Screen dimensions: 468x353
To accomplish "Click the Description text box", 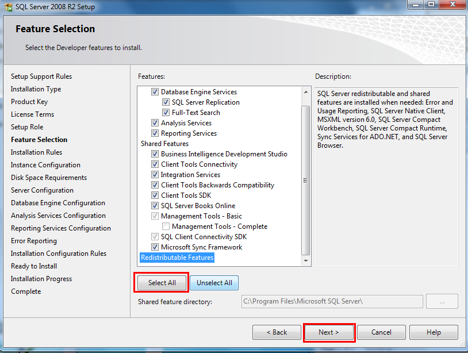I will click(x=386, y=176).
